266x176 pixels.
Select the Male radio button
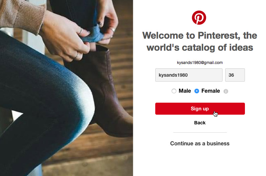(x=174, y=91)
